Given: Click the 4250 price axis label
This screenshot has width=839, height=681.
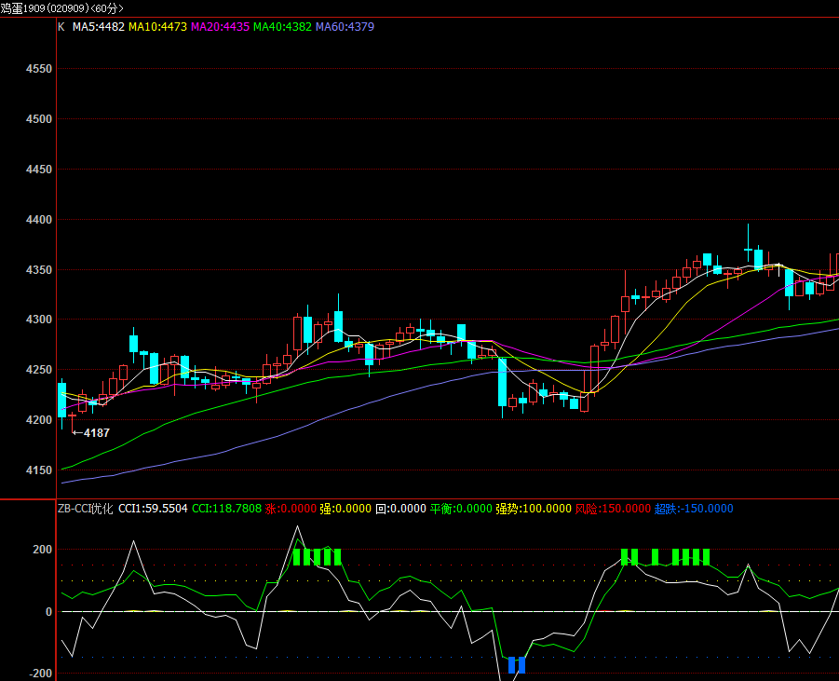Looking at the screenshot, I should point(39,370).
